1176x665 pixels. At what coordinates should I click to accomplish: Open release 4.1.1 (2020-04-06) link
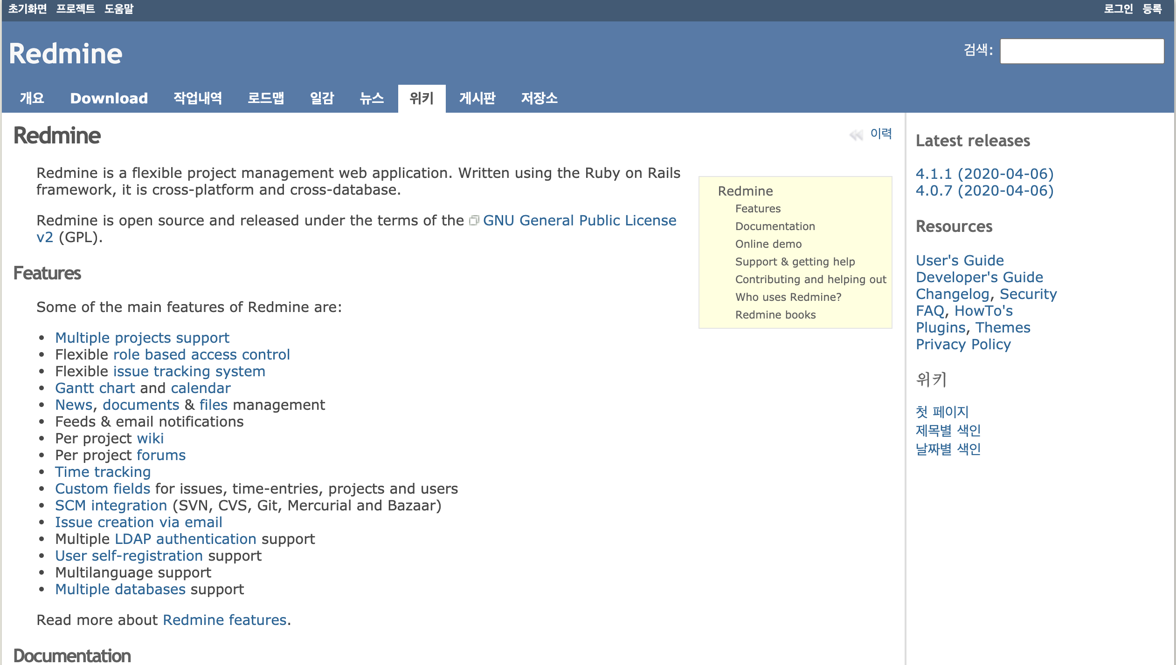tap(984, 174)
